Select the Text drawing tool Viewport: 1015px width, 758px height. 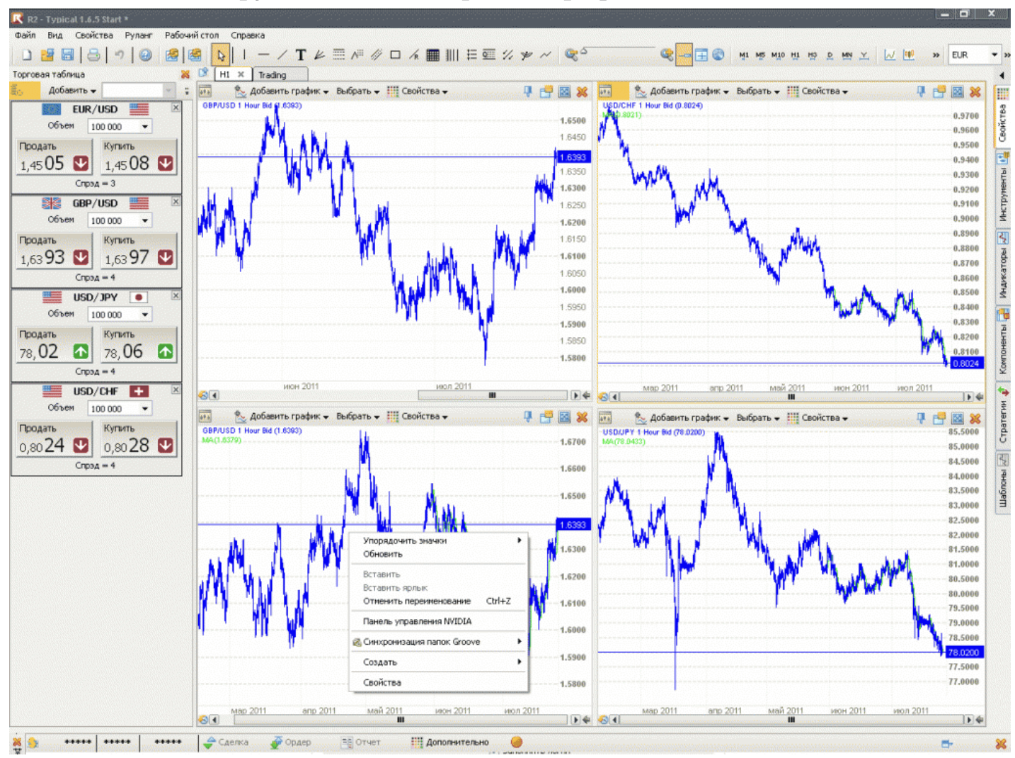click(x=300, y=55)
